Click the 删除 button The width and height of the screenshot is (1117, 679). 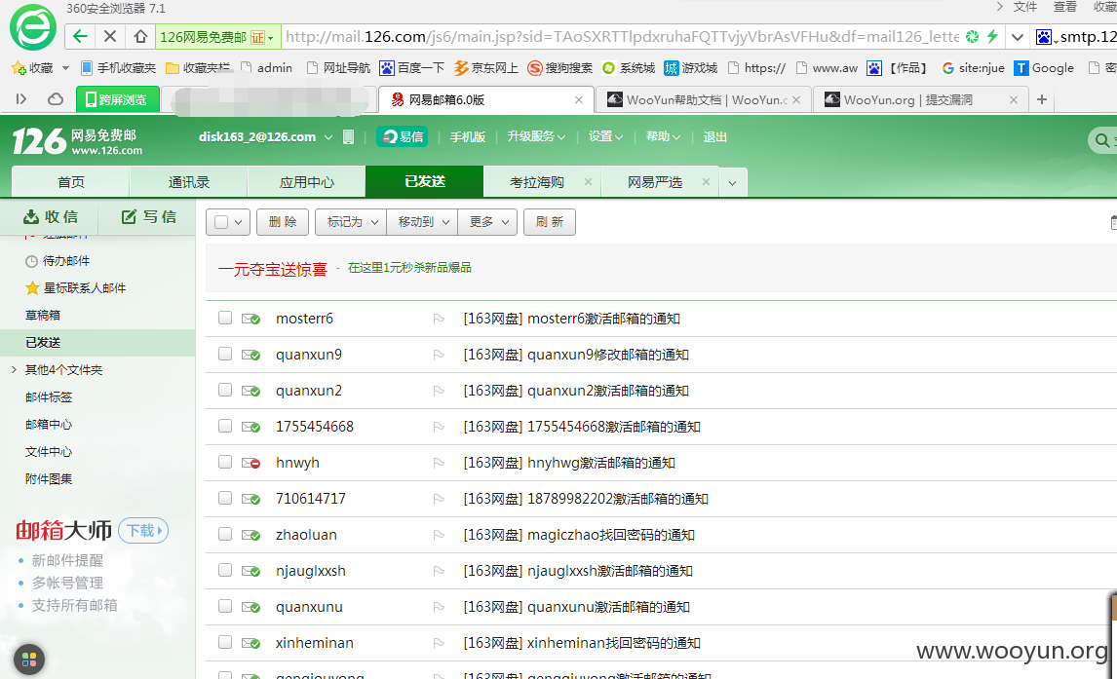tap(283, 222)
